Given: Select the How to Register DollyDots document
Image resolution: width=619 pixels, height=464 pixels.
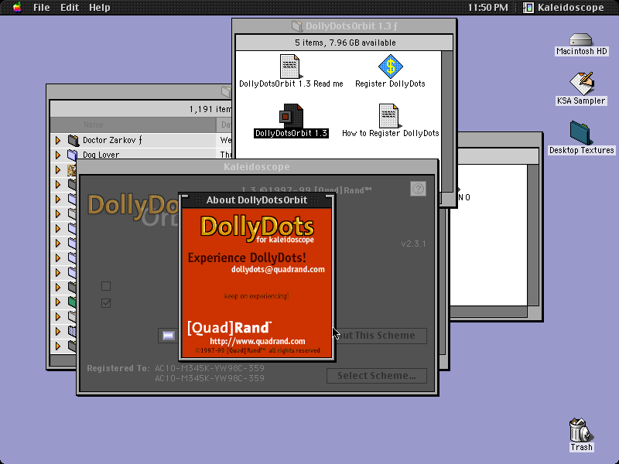Looking at the screenshot, I should point(389,116).
